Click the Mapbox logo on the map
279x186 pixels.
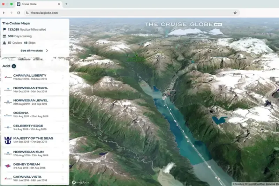81,182
